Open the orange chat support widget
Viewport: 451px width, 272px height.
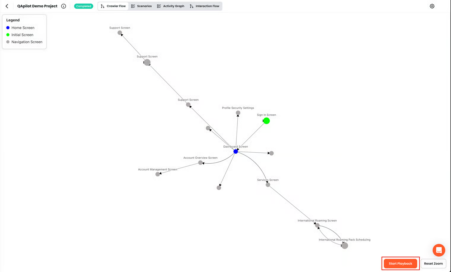pos(439,250)
